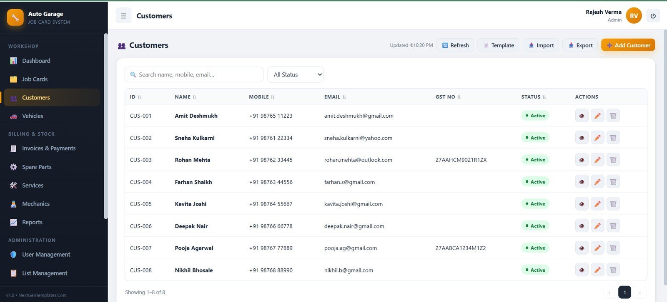Screen dimensions: 667x302
Task: Sort table by ID column
Action: pos(135,97)
